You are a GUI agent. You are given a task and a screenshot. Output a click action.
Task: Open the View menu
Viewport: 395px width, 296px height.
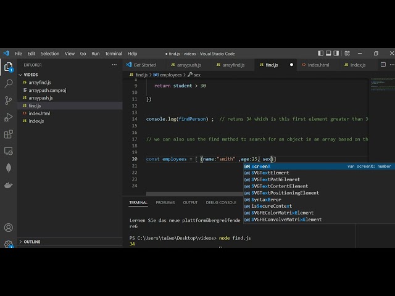(70, 54)
